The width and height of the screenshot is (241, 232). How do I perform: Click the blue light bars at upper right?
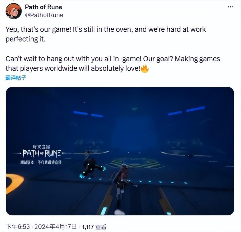coord(186,111)
